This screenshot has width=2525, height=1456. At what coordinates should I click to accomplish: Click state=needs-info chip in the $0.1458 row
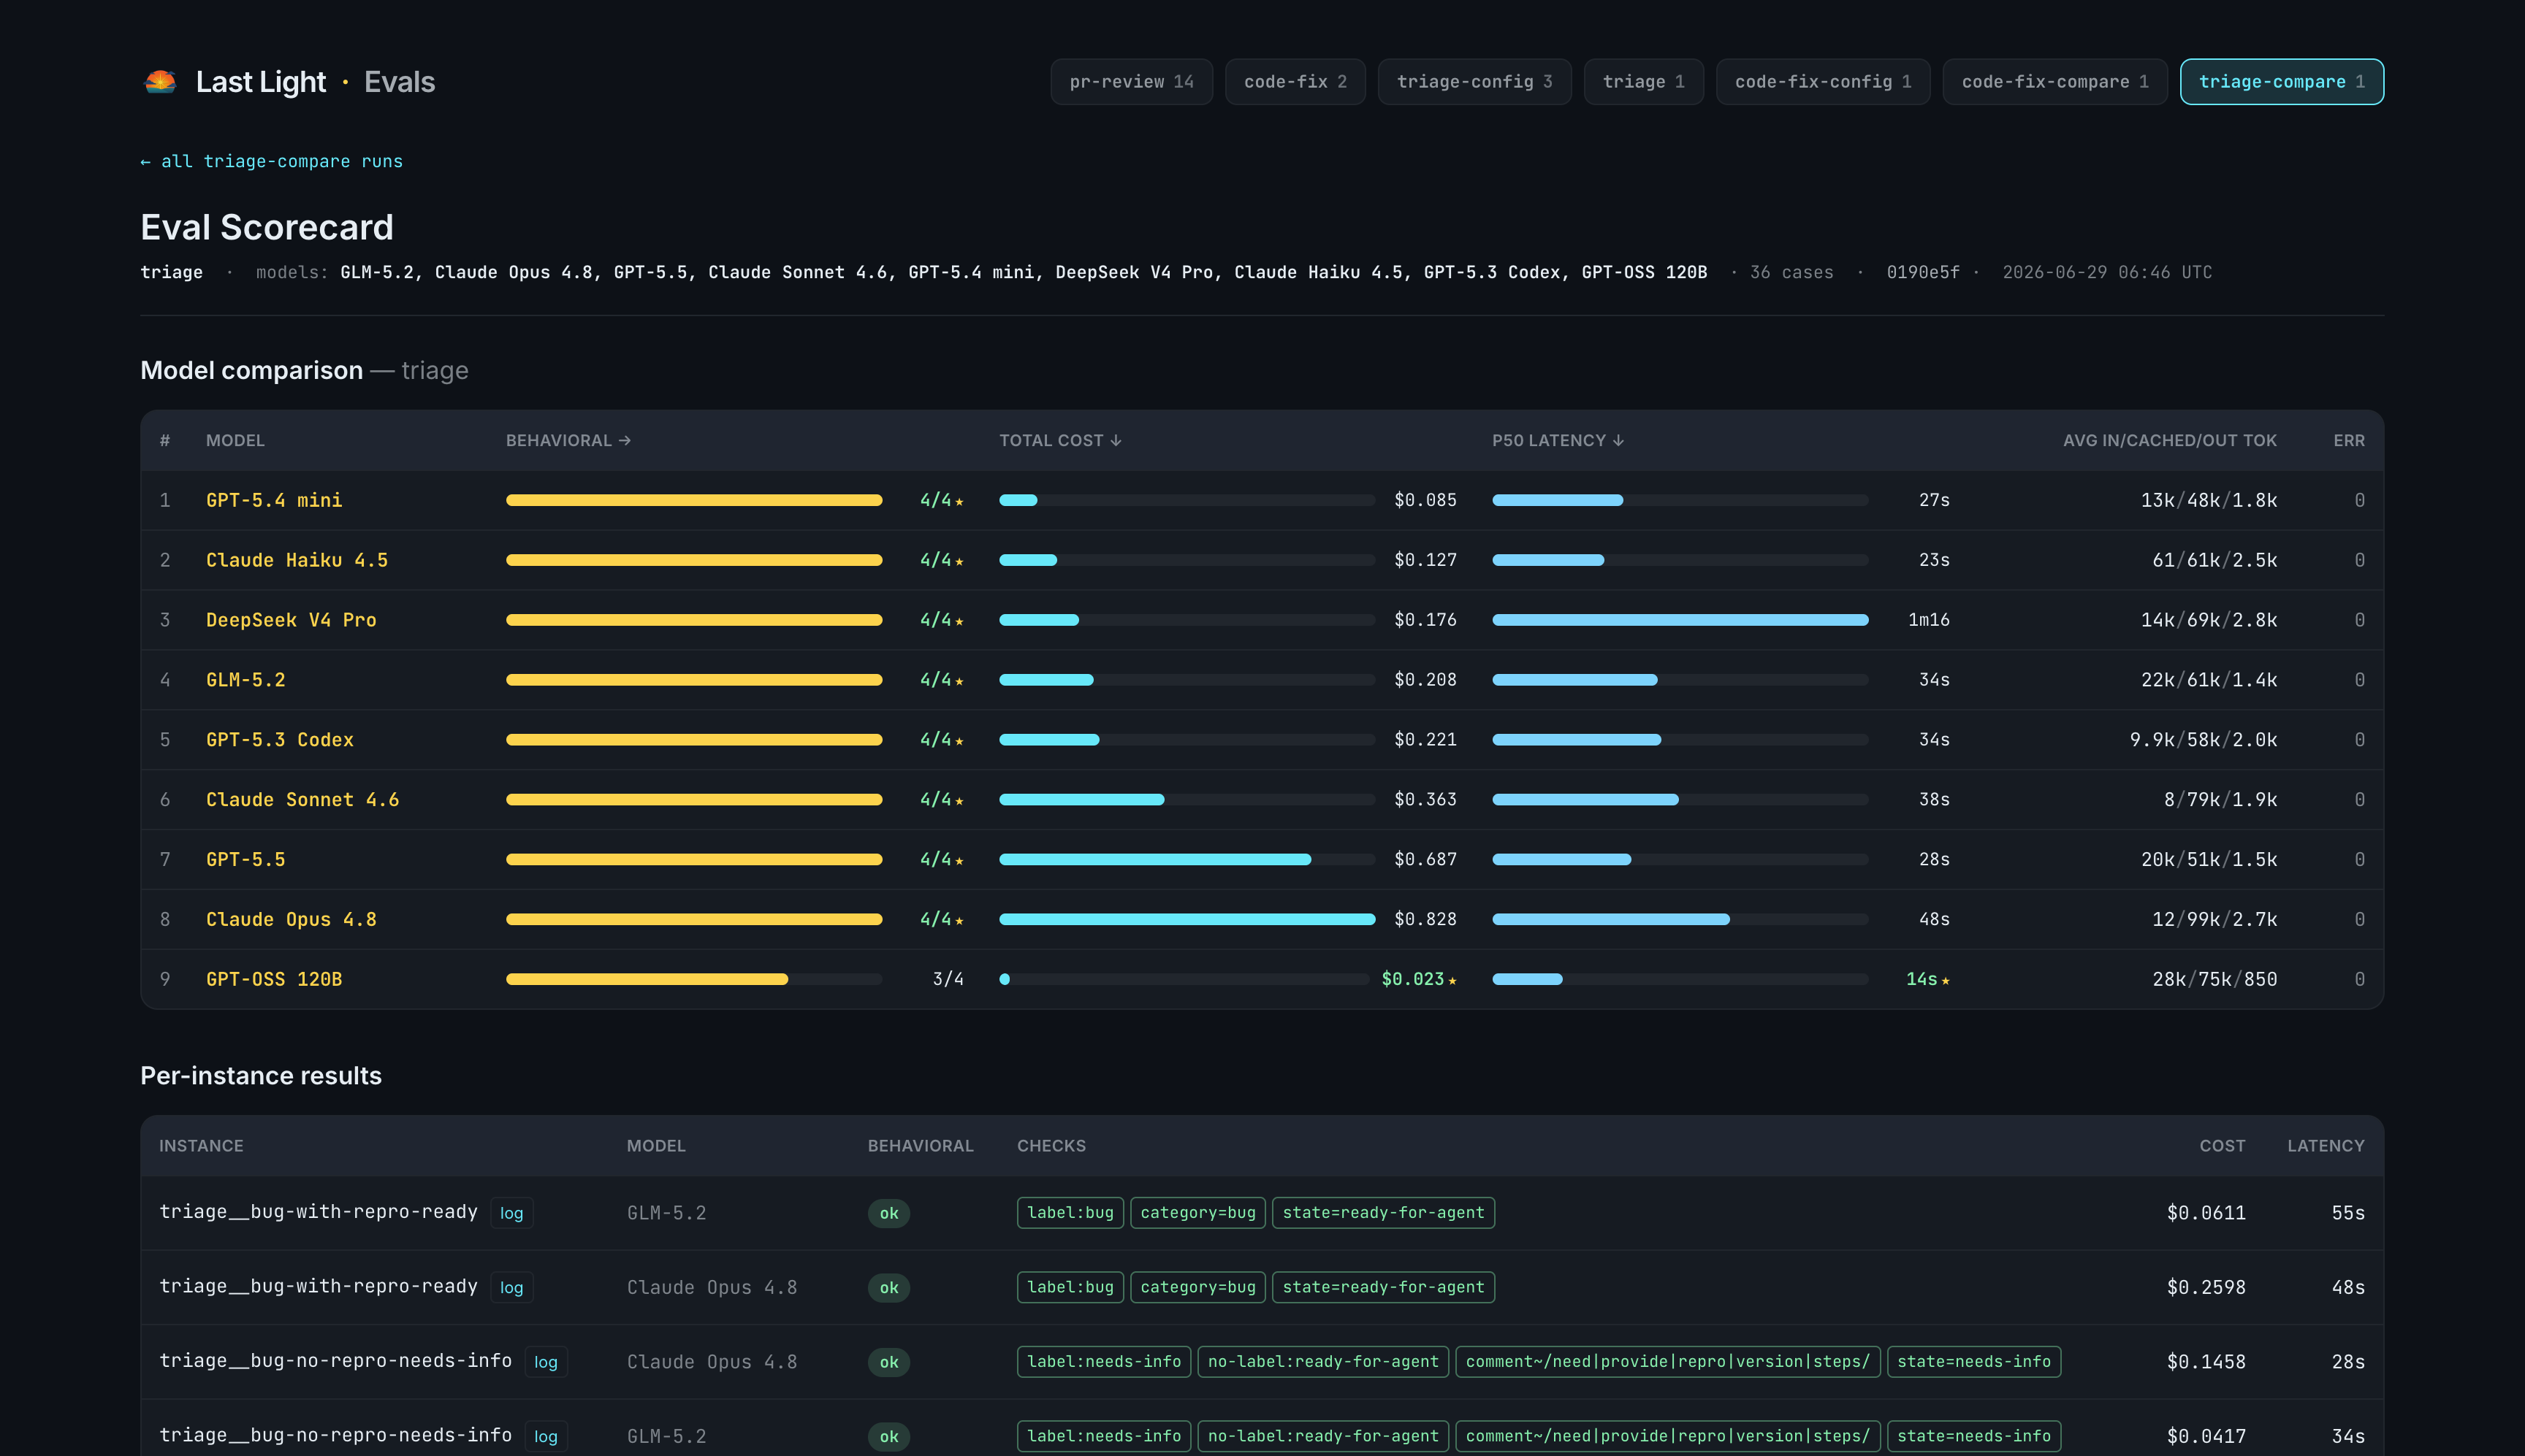point(1974,1362)
